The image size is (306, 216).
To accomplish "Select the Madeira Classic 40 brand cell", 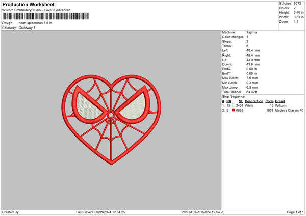I will pos(289,111).
